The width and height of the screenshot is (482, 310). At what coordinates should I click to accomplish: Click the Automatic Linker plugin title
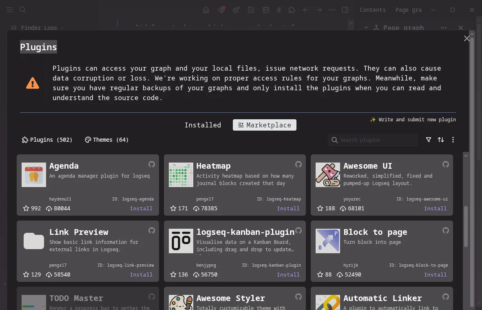coord(383,298)
